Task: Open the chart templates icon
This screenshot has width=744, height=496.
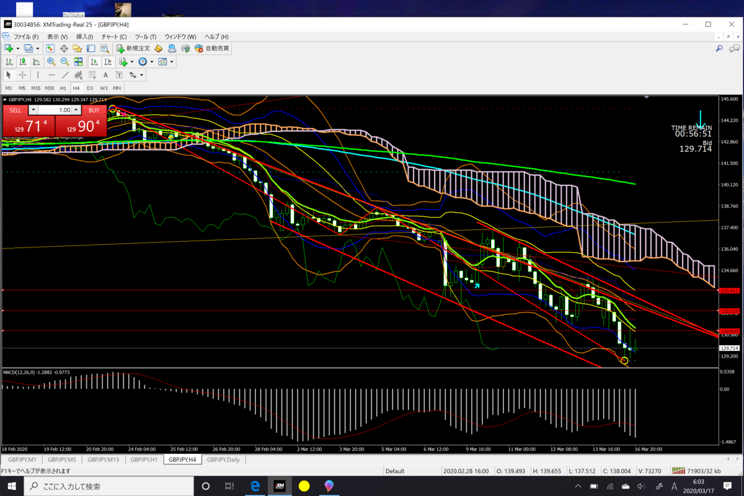Action: [x=162, y=61]
